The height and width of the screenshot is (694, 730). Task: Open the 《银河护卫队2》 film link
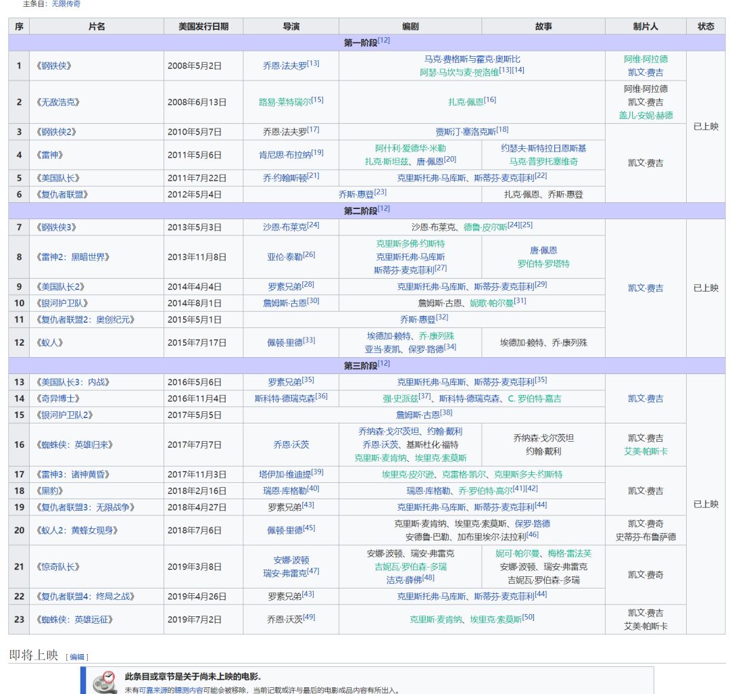[64, 415]
